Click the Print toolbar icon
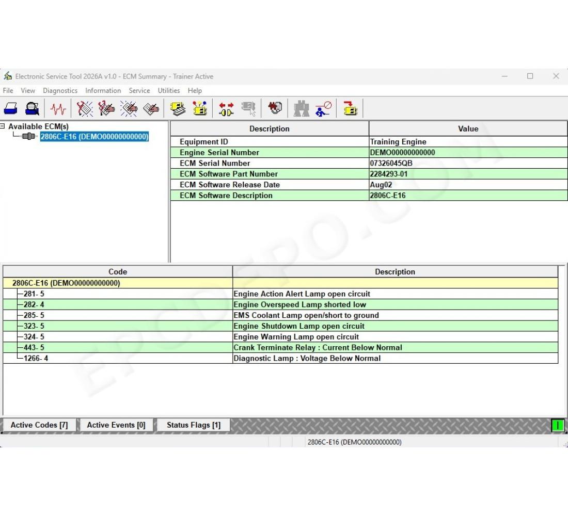568x516 pixels. click(x=10, y=108)
